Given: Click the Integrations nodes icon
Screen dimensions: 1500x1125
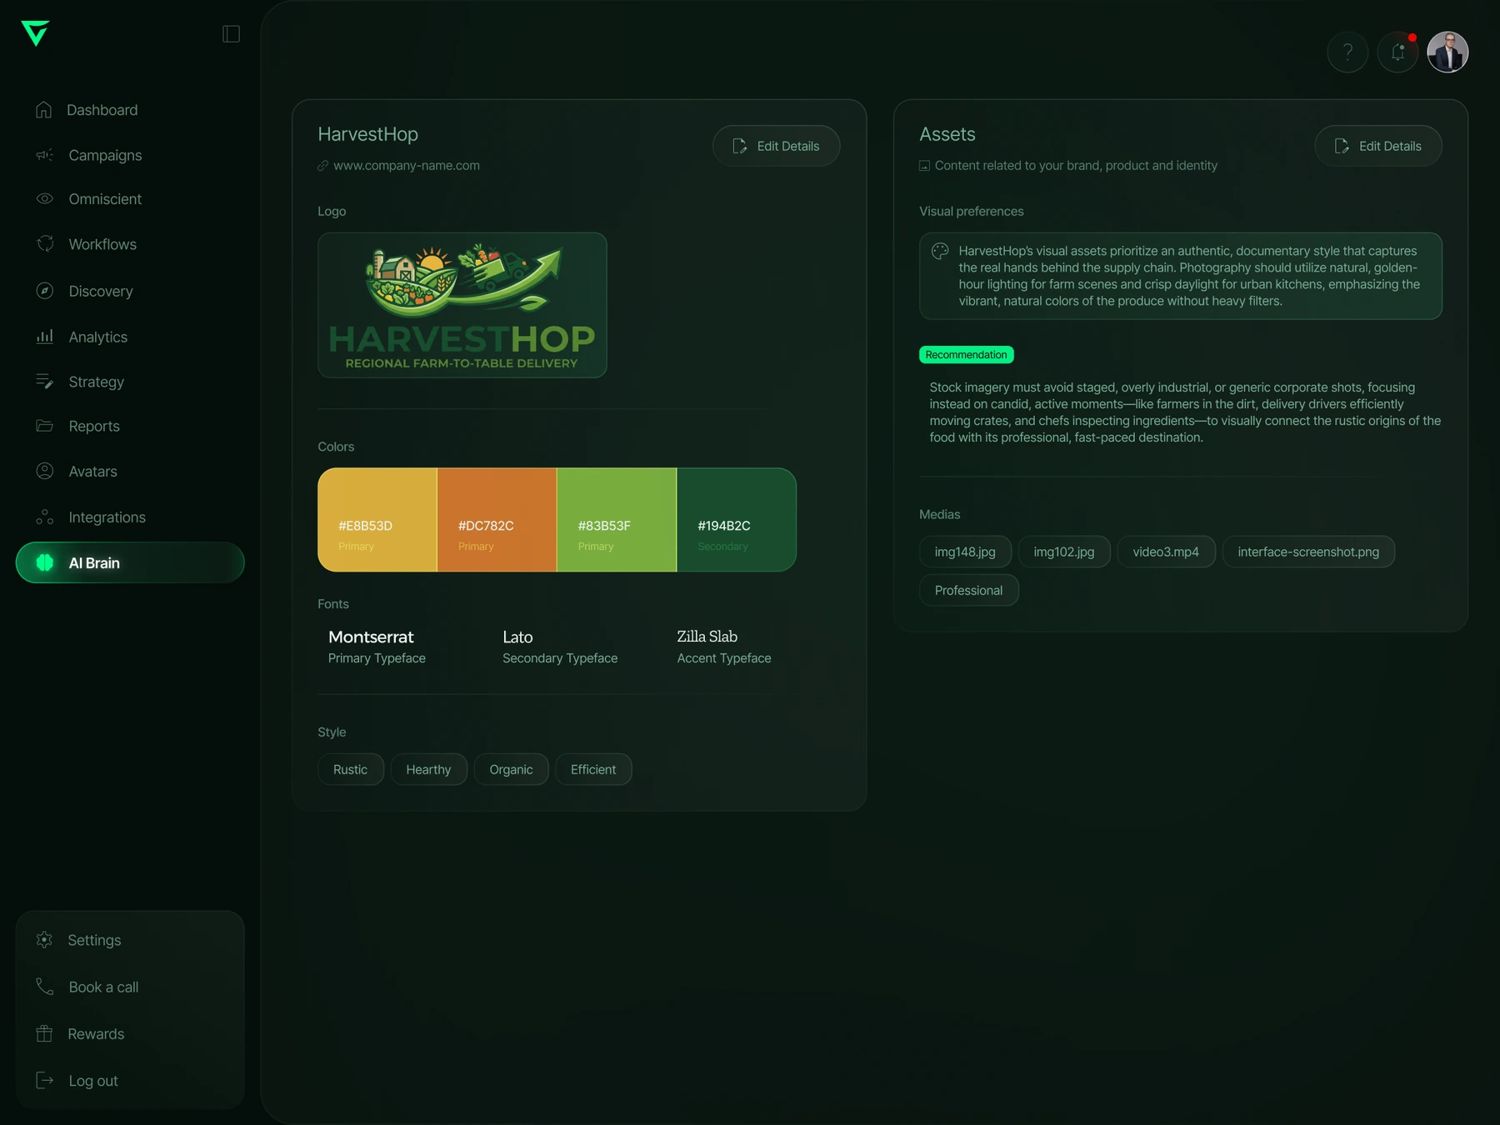Looking at the screenshot, I should click(x=44, y=517).
